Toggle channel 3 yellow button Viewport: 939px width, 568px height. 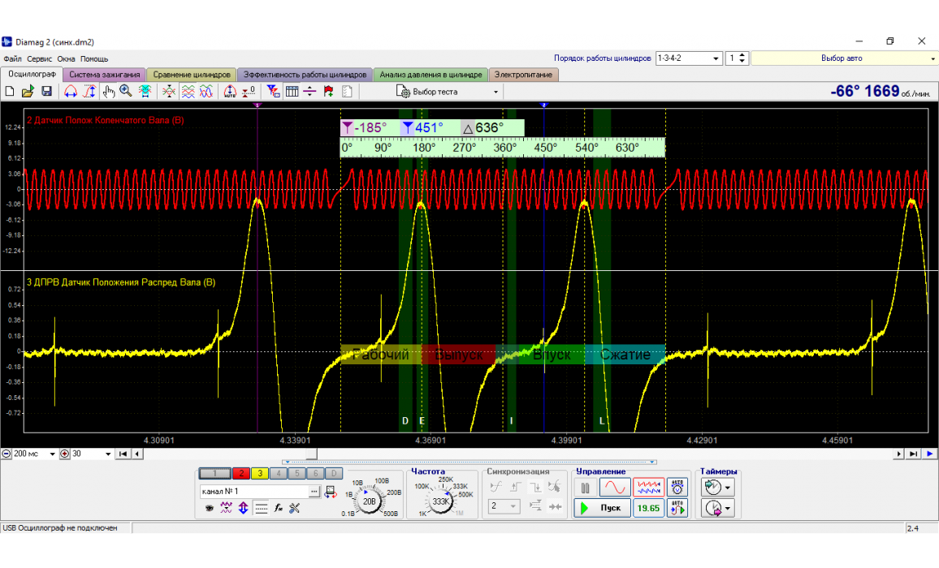pyautogui.click(x=259, y=473)
